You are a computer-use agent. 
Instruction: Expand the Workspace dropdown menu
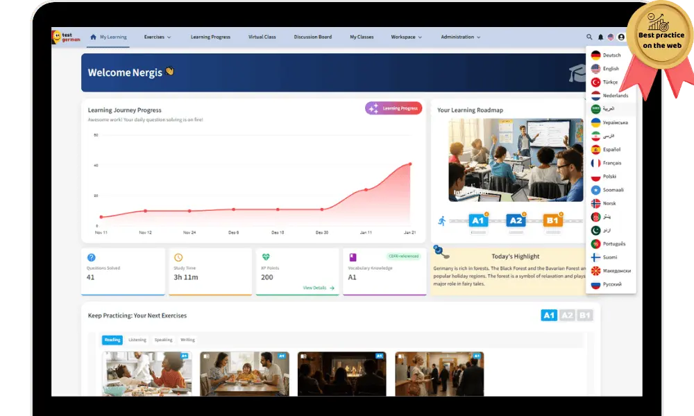pos(406,37)
